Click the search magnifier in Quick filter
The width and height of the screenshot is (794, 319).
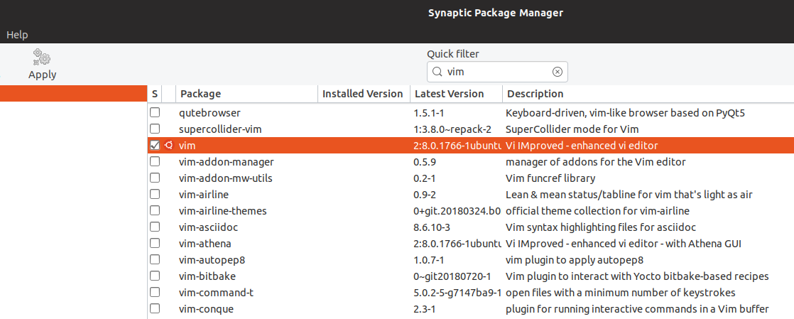437,72
